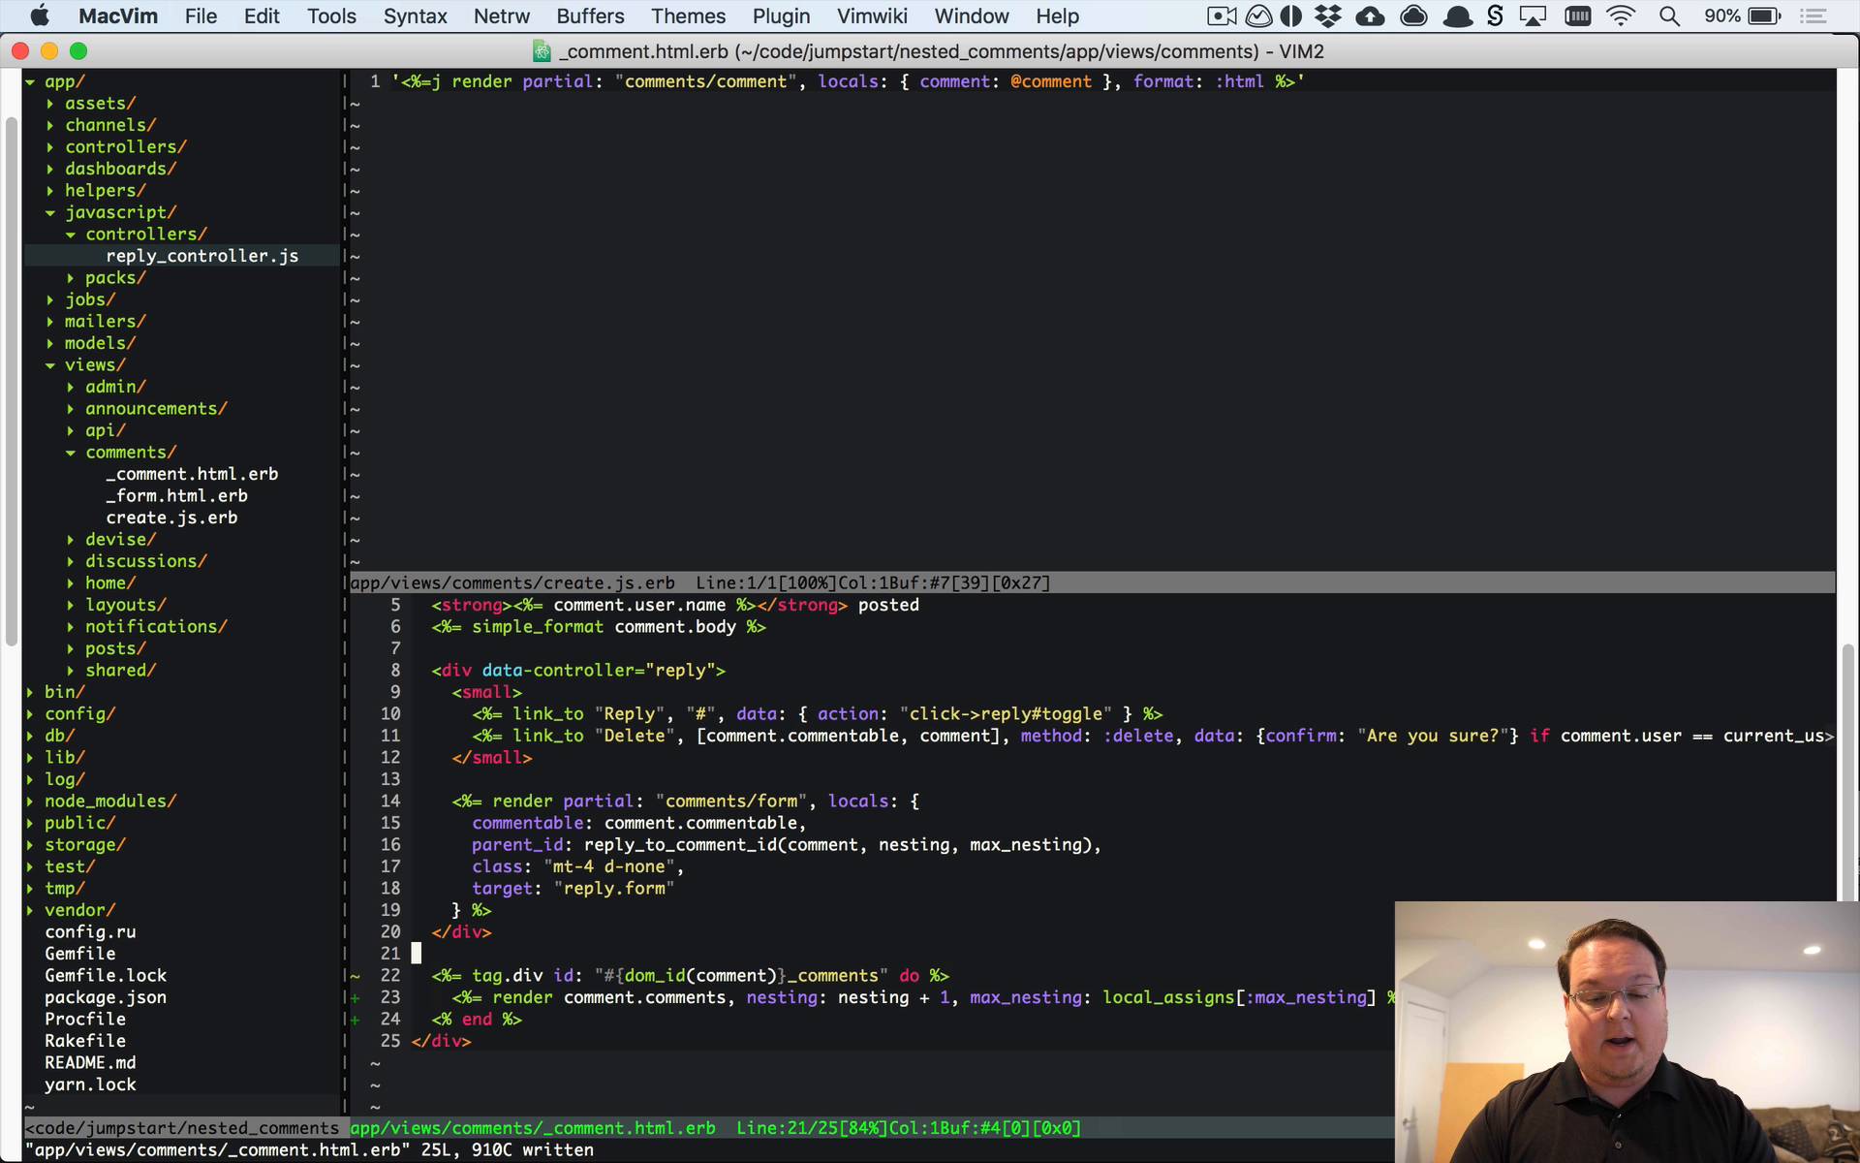Click the Netrw menu item
The height and width of the screenshot is (1163, 1860).
point(501,15)
